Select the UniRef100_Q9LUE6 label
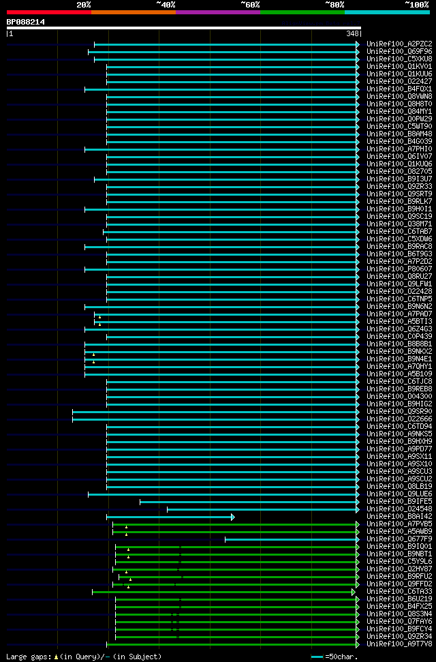Screen dimensions: 436x662 tap(399, 494)
